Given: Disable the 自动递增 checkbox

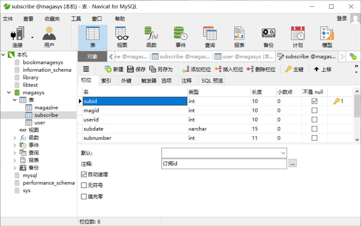Looking at the screenshot, I should pyautogui.click(x=83, y=174).
